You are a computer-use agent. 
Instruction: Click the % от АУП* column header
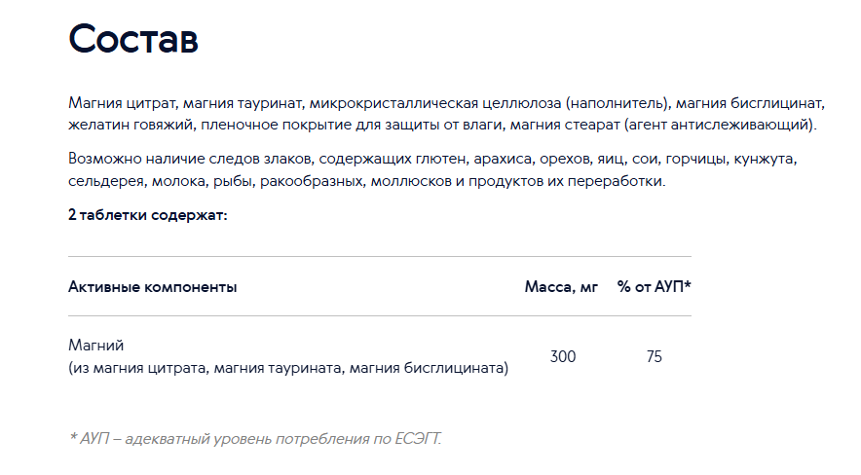654,286
